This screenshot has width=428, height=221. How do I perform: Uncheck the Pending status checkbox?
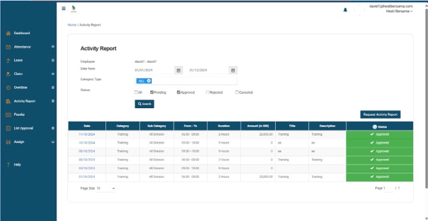(x=152, y=92)
